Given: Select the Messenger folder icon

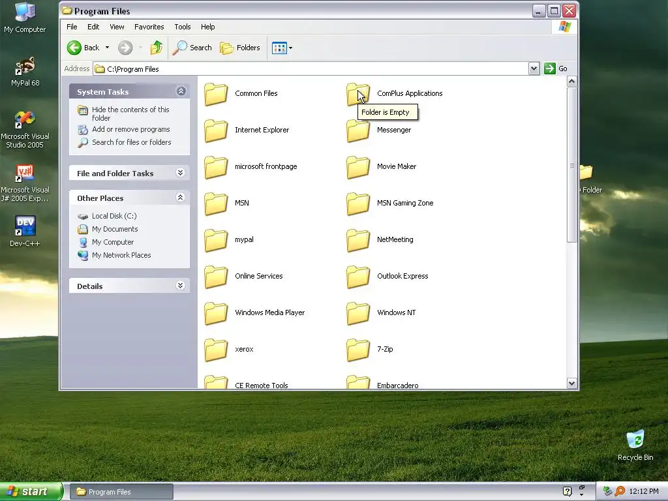Looking at the screenshot, I should pos(358,130).
